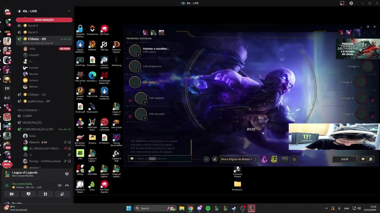
Task: Open Spotify from the Windows taskbar
Action: click(208, 208)
